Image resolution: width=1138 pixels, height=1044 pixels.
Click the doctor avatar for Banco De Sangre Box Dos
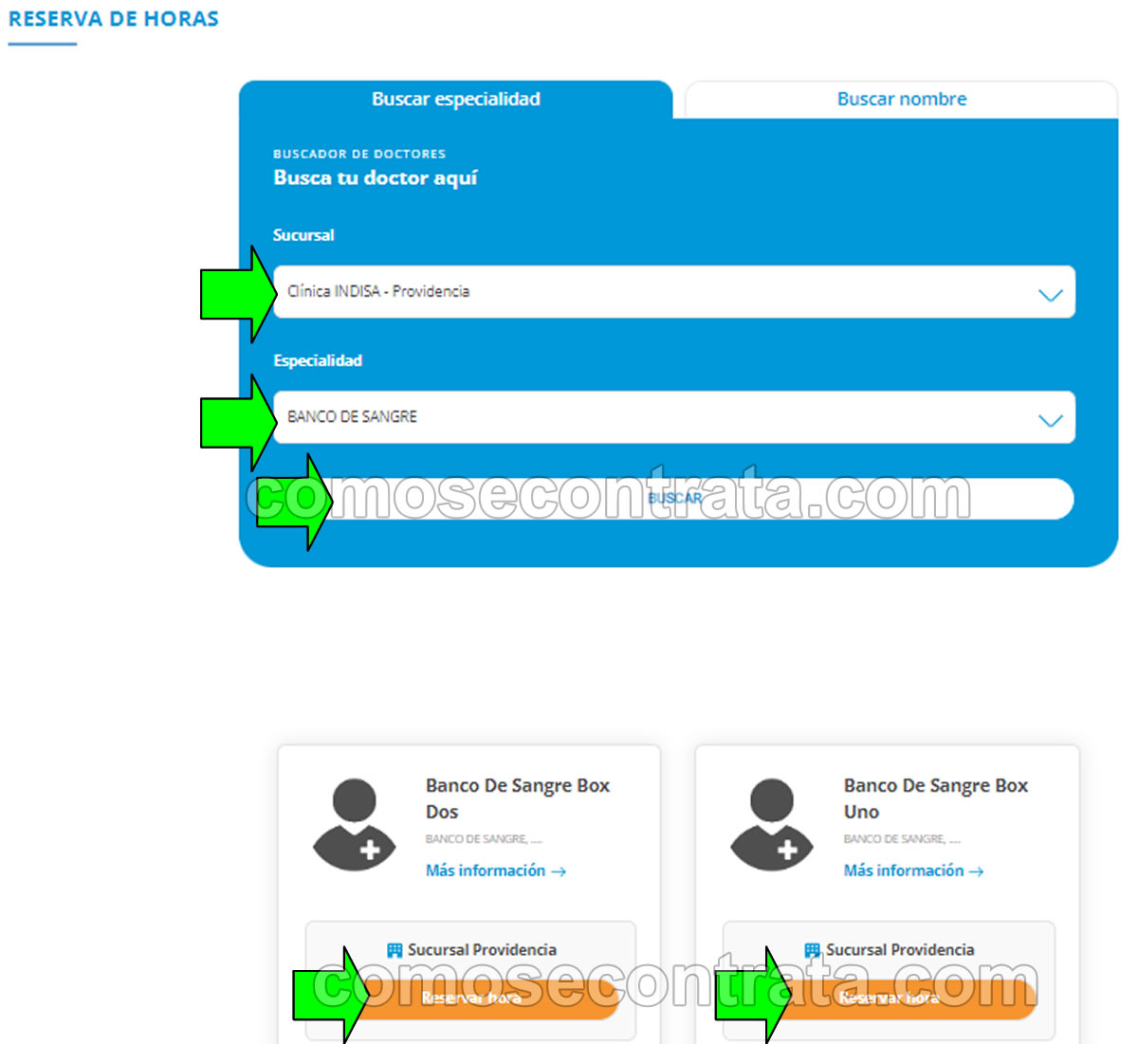click(x=355, y=824)
